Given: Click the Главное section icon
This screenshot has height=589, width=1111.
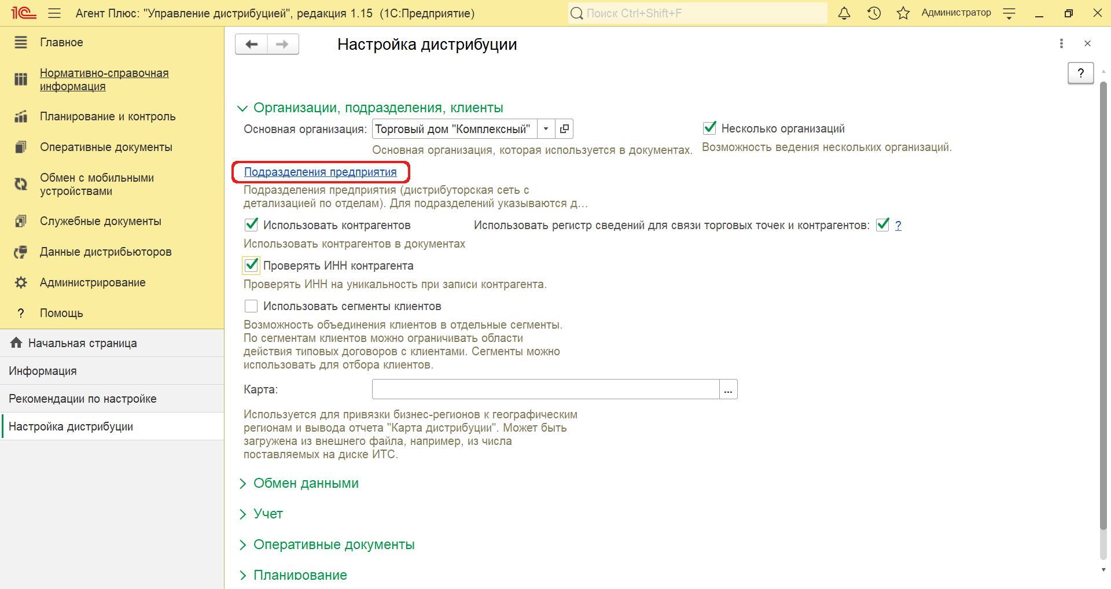Looking at the screenshot, I should pos(21,42).
